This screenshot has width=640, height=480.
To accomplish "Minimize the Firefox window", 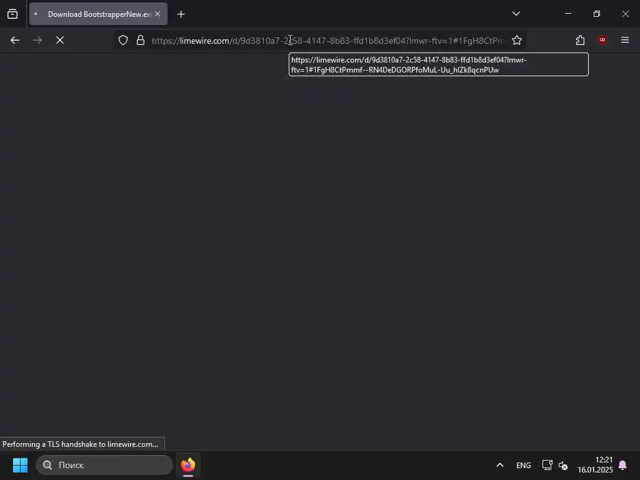I will pos(568,14).
